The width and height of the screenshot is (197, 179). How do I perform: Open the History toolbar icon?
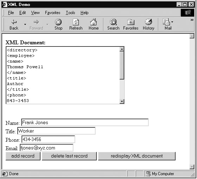pos(148,22)
